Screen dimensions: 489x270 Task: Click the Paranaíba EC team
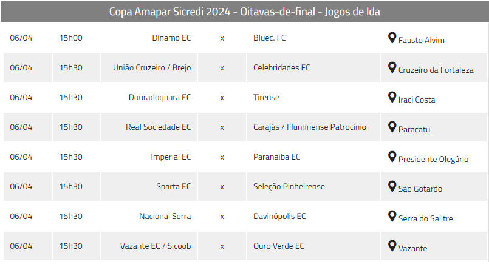point(276,157)
